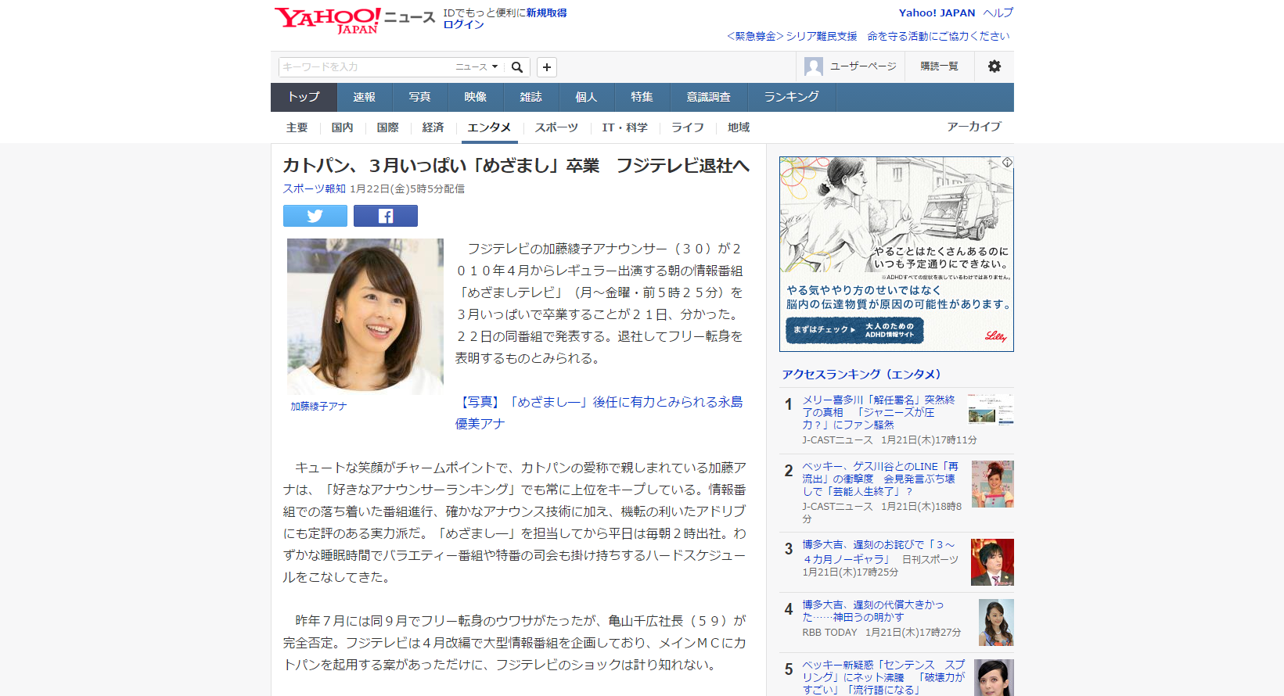The height and width of the screenshot is (696, 1284).
Task: Open ranking 3 博多大吉 遅刻のお詫び article
Action: (x=879, y=551)
